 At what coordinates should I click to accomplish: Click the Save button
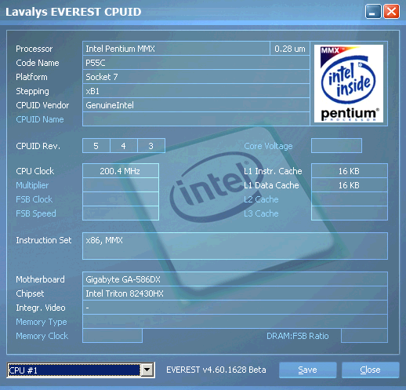307,370
